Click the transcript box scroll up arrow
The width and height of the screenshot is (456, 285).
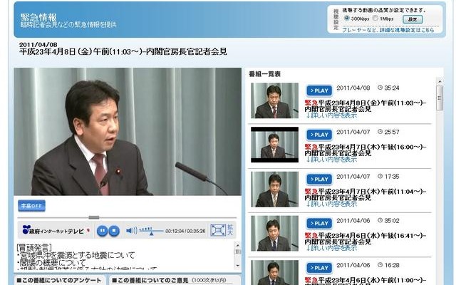tap(237, 245)
